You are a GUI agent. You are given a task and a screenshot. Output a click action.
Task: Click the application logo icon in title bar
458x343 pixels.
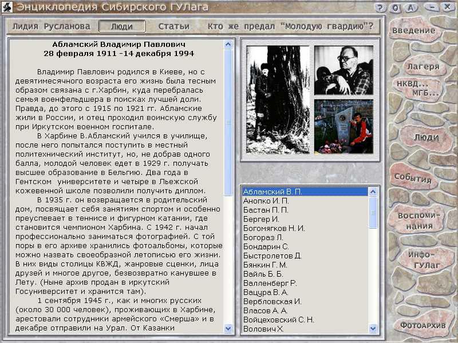tap(7, 7)
